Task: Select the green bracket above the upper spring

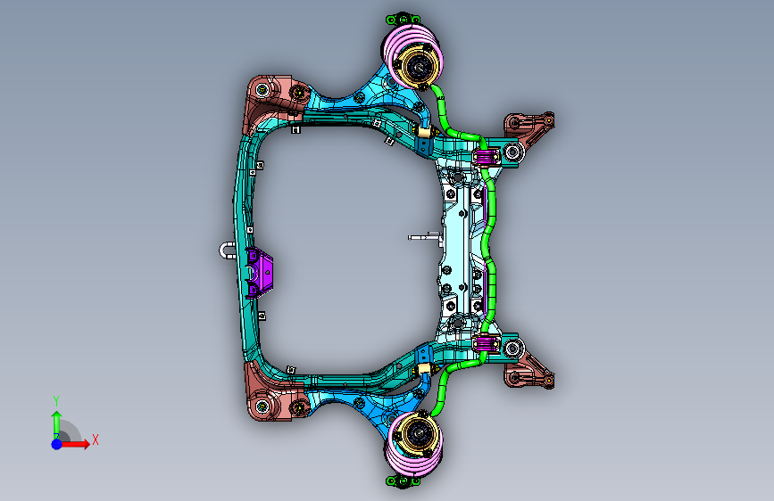Action: pyautogui.click(x=404, y=19)
